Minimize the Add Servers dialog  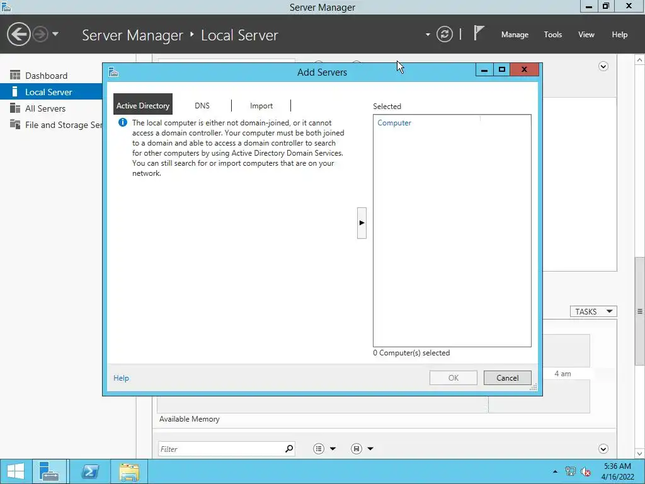point(484,70)
